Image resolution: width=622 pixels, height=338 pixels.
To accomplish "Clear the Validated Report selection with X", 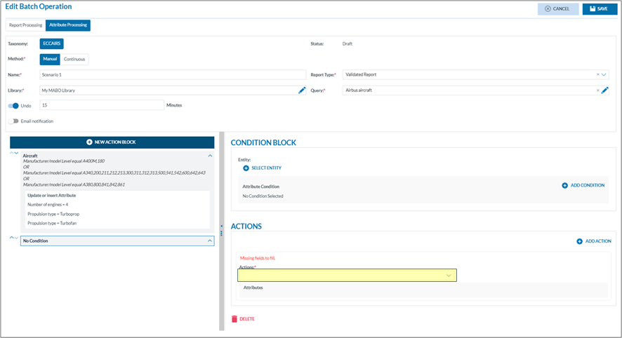I will (598, 74).
